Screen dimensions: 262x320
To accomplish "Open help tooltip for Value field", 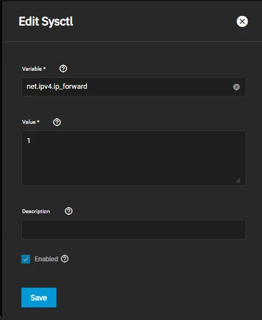I will pos(57,122).
